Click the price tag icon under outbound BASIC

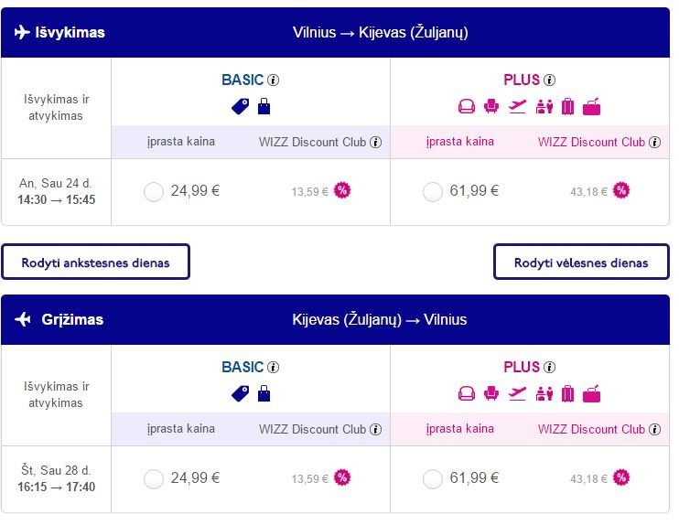click(x=241, y=106)
